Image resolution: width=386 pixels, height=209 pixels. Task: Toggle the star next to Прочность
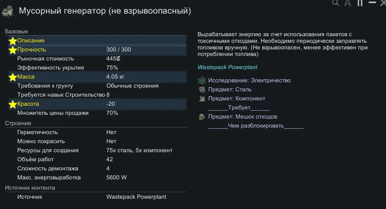pos(13,50)
